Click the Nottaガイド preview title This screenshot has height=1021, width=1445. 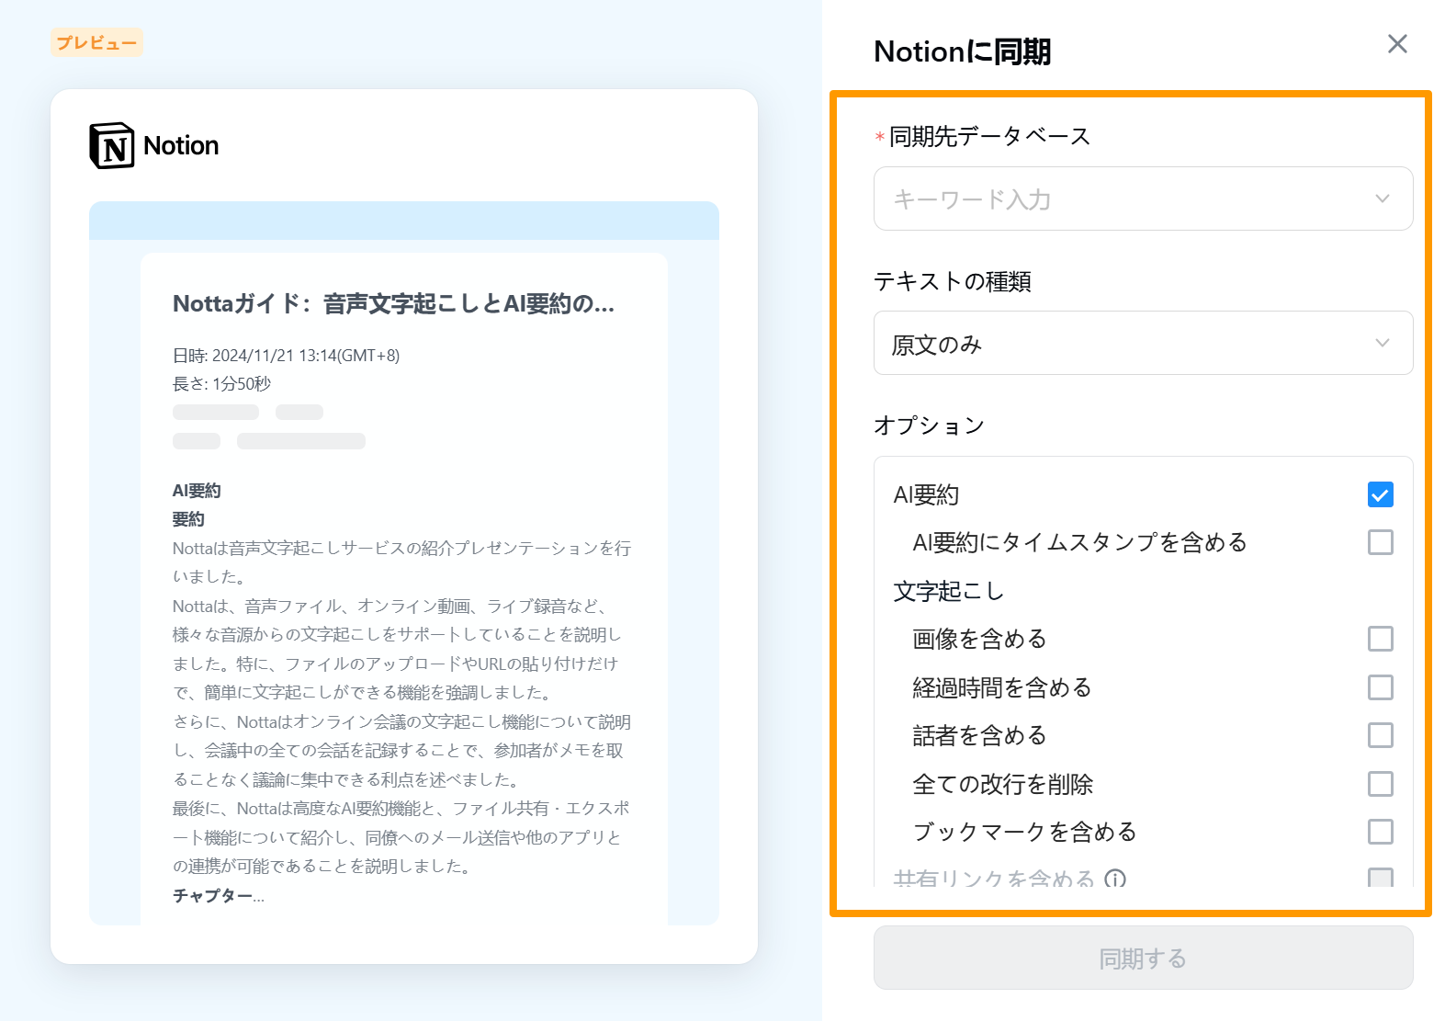393,303
